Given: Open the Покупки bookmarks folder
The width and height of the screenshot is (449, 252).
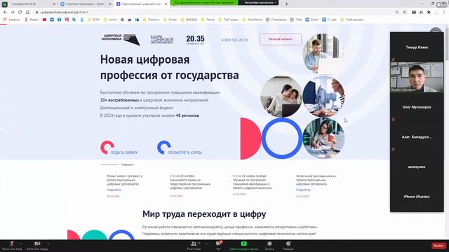Looking at the screenshot, I should (x=152, y=20).
